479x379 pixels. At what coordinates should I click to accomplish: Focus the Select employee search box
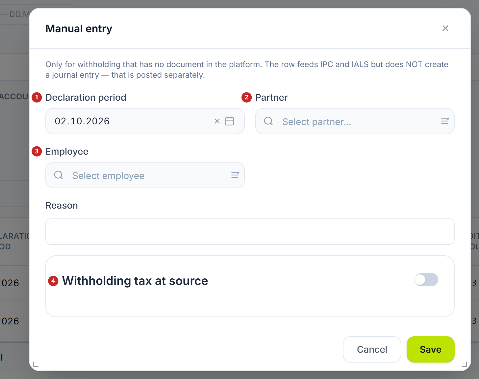(x=145, y=175)
